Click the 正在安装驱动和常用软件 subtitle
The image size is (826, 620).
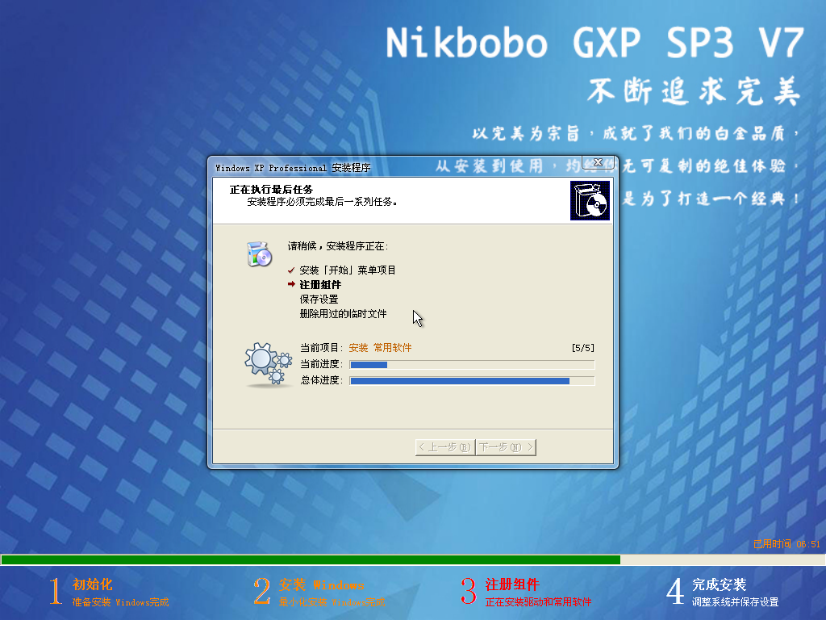point(538,602)
